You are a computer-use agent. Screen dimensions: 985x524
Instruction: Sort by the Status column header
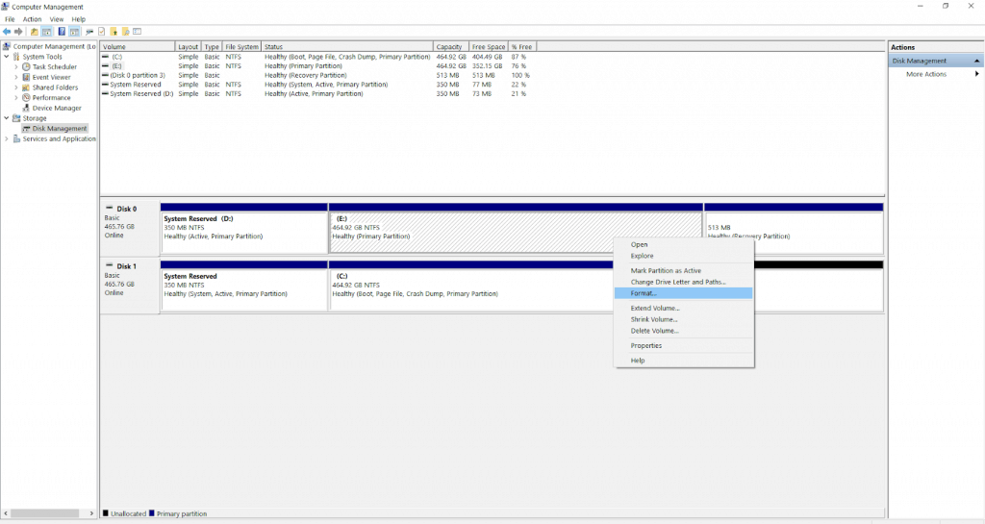pos(347,47)
